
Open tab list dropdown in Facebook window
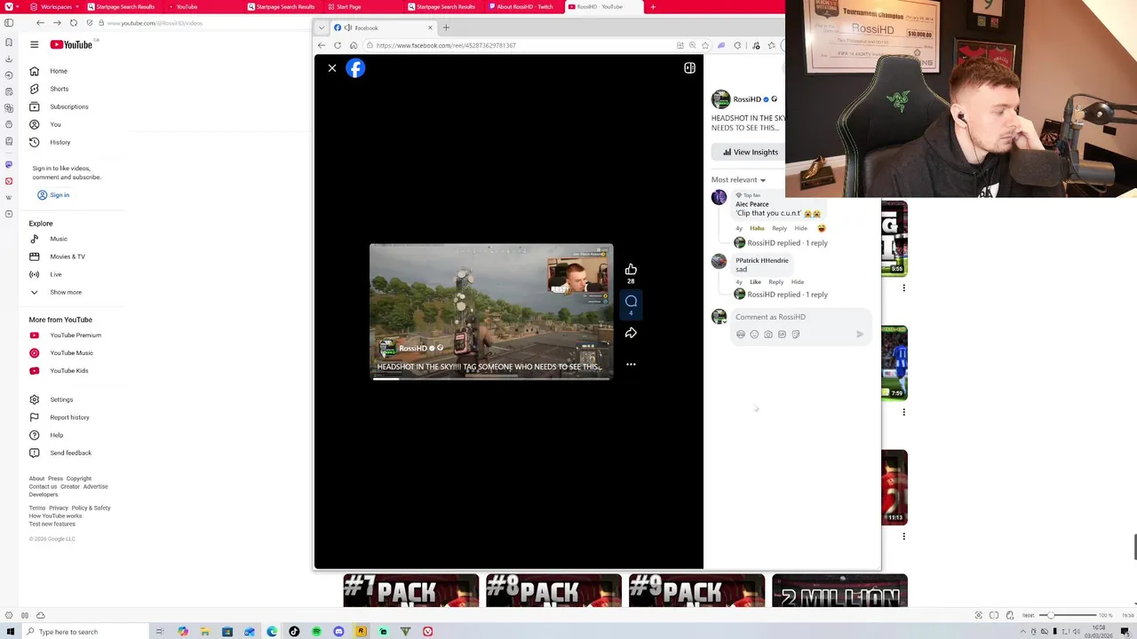(x=322, y=28)
